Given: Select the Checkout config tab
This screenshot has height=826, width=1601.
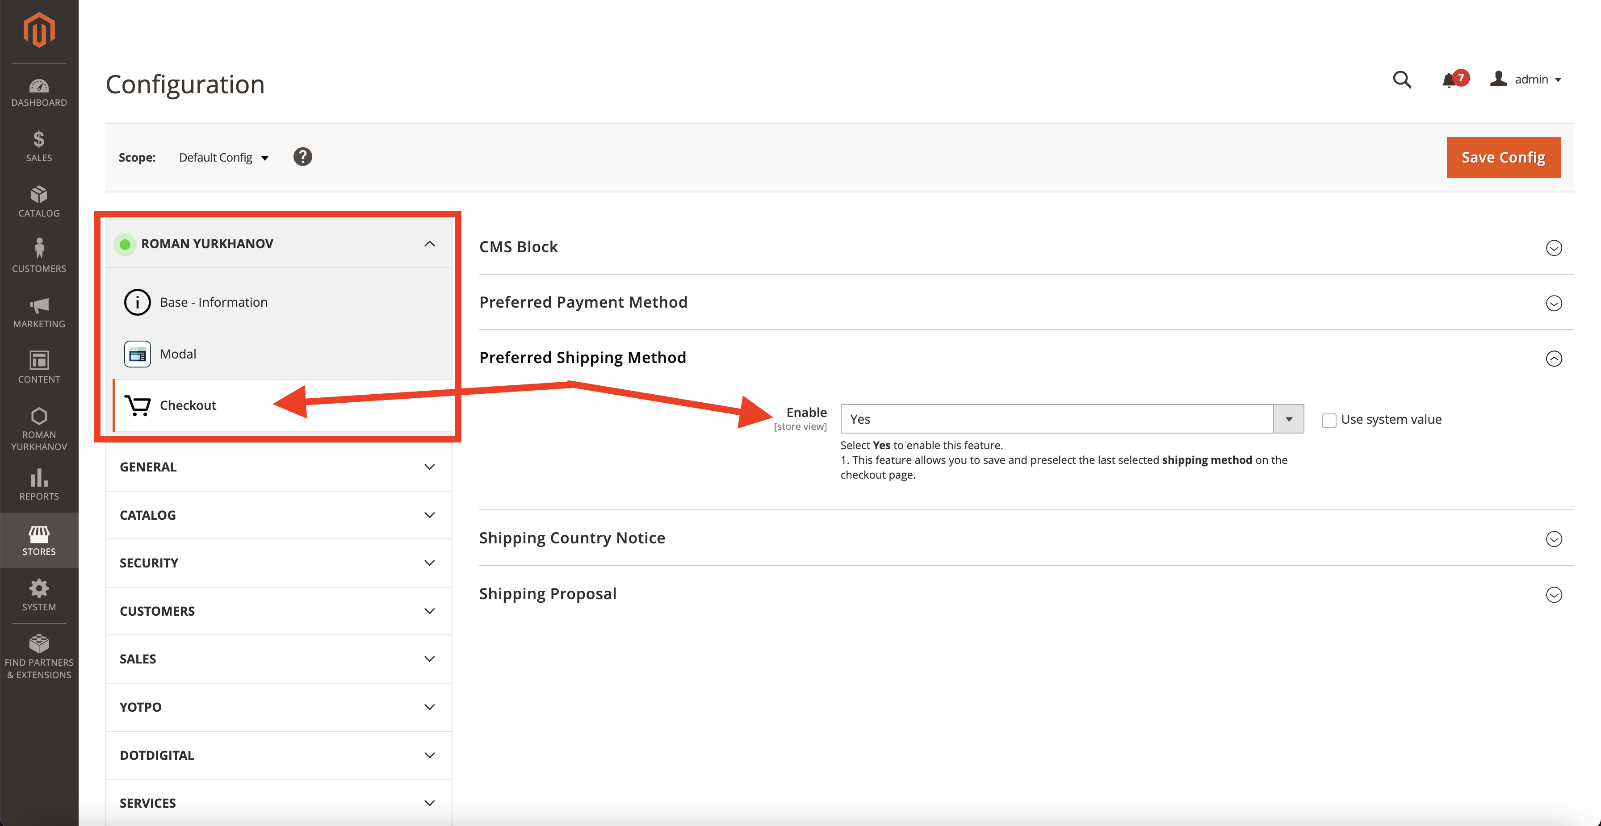Looking at the screenshot, I should coord(282,405).
